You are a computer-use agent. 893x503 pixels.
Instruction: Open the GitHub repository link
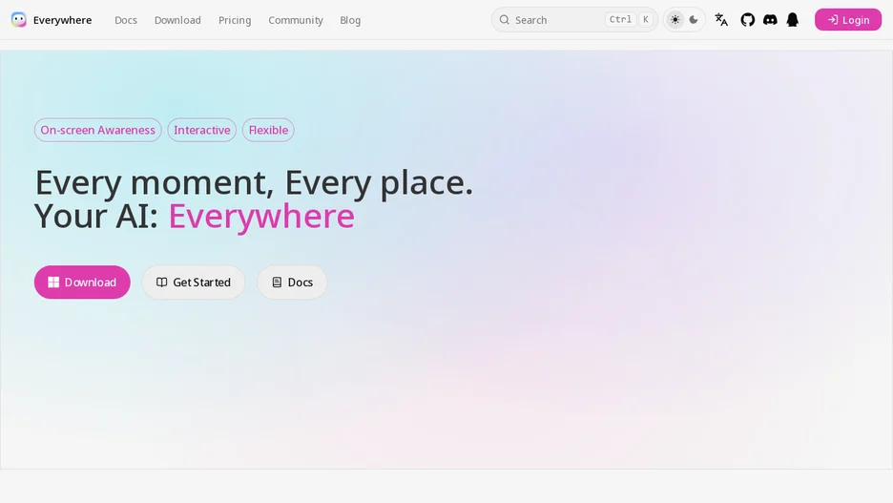(x=747, y=20)
